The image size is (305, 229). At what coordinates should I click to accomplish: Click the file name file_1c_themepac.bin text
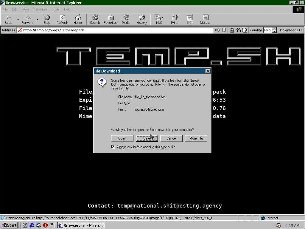(150, 97)
